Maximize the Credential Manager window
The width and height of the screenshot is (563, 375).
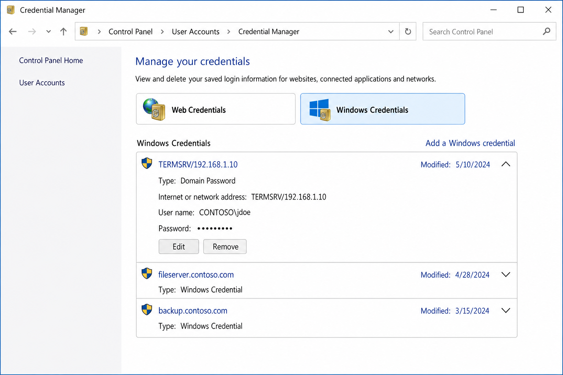point(520,10)
